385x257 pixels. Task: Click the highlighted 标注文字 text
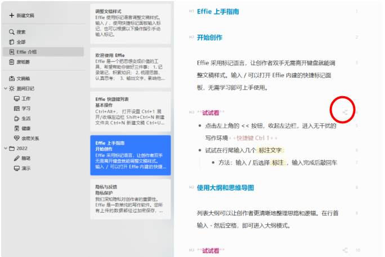(x=270, y=150)
